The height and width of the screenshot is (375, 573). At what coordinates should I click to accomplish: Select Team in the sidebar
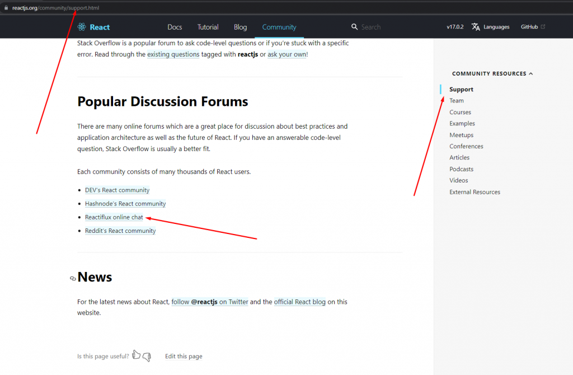(457, 101)
